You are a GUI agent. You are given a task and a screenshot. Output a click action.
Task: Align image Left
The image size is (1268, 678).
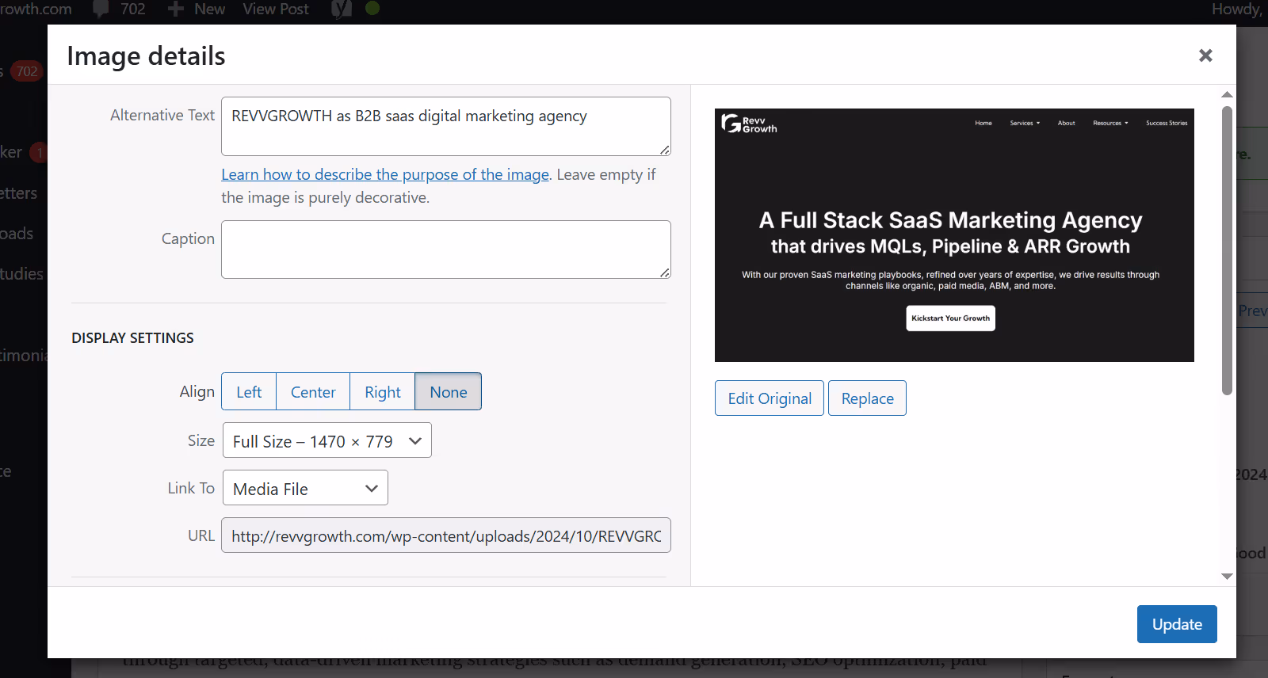249,391
